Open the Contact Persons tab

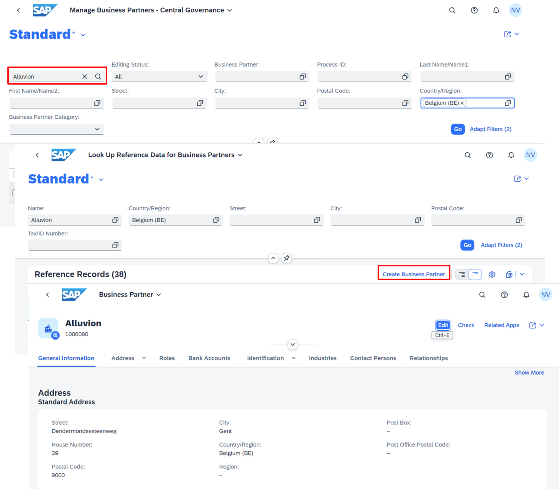tap(373, 358)
